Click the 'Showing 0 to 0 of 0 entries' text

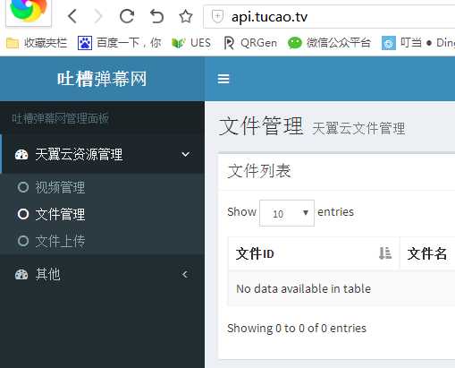297,328
